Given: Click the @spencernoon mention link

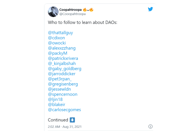Looking at the screenshot, I should tap(63, 94).
